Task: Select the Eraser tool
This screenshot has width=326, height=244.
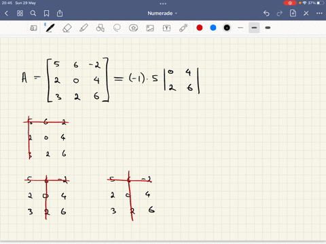Action: point(67,28)
